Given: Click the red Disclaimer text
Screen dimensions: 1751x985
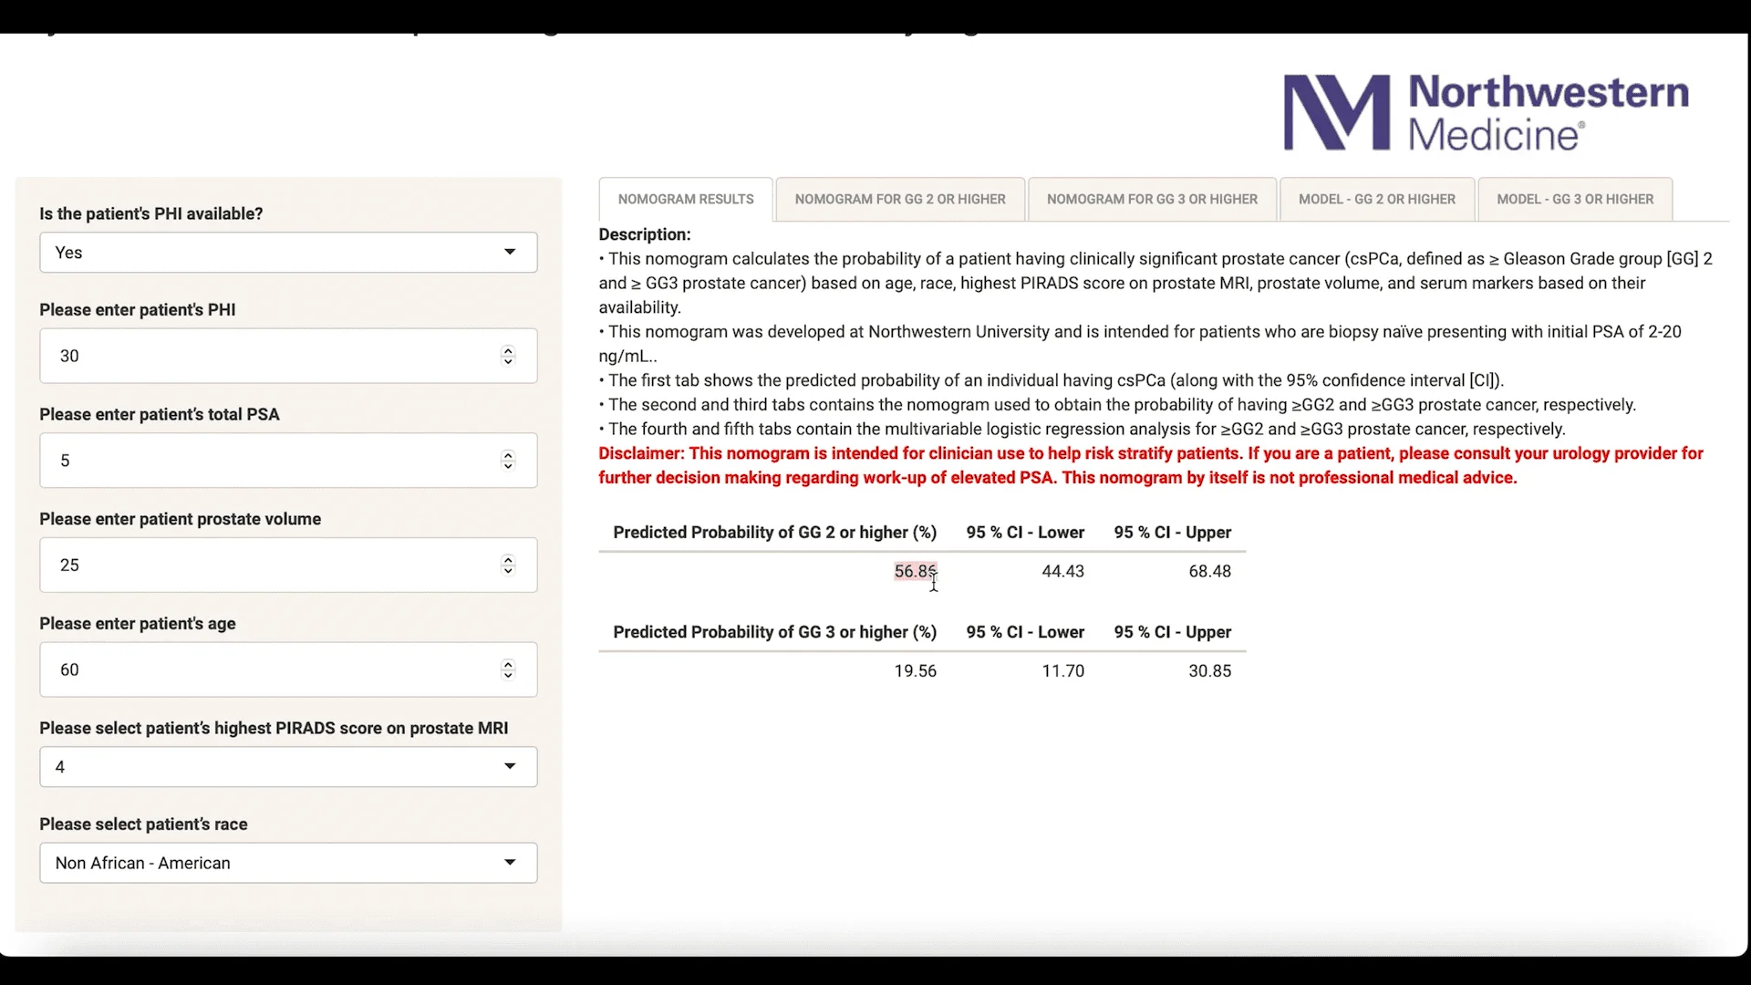Looking at the screenshot, I should pyautogui.click(x=1151, y=465).
